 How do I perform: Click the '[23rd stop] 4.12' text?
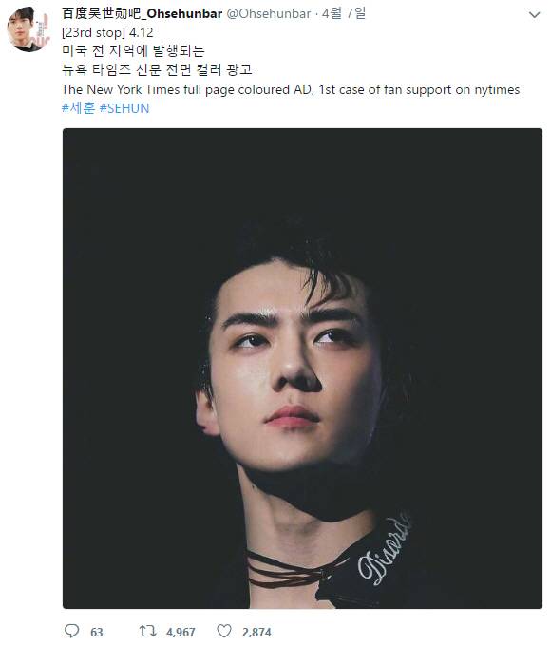click(x=107, y=32)
